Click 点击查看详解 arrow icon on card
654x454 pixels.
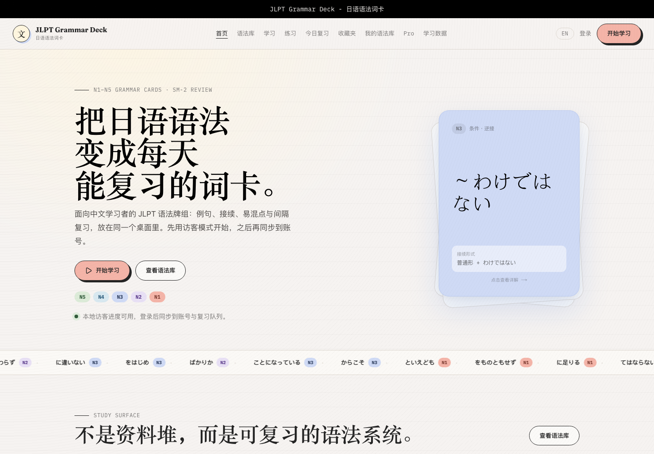point(524,280)
